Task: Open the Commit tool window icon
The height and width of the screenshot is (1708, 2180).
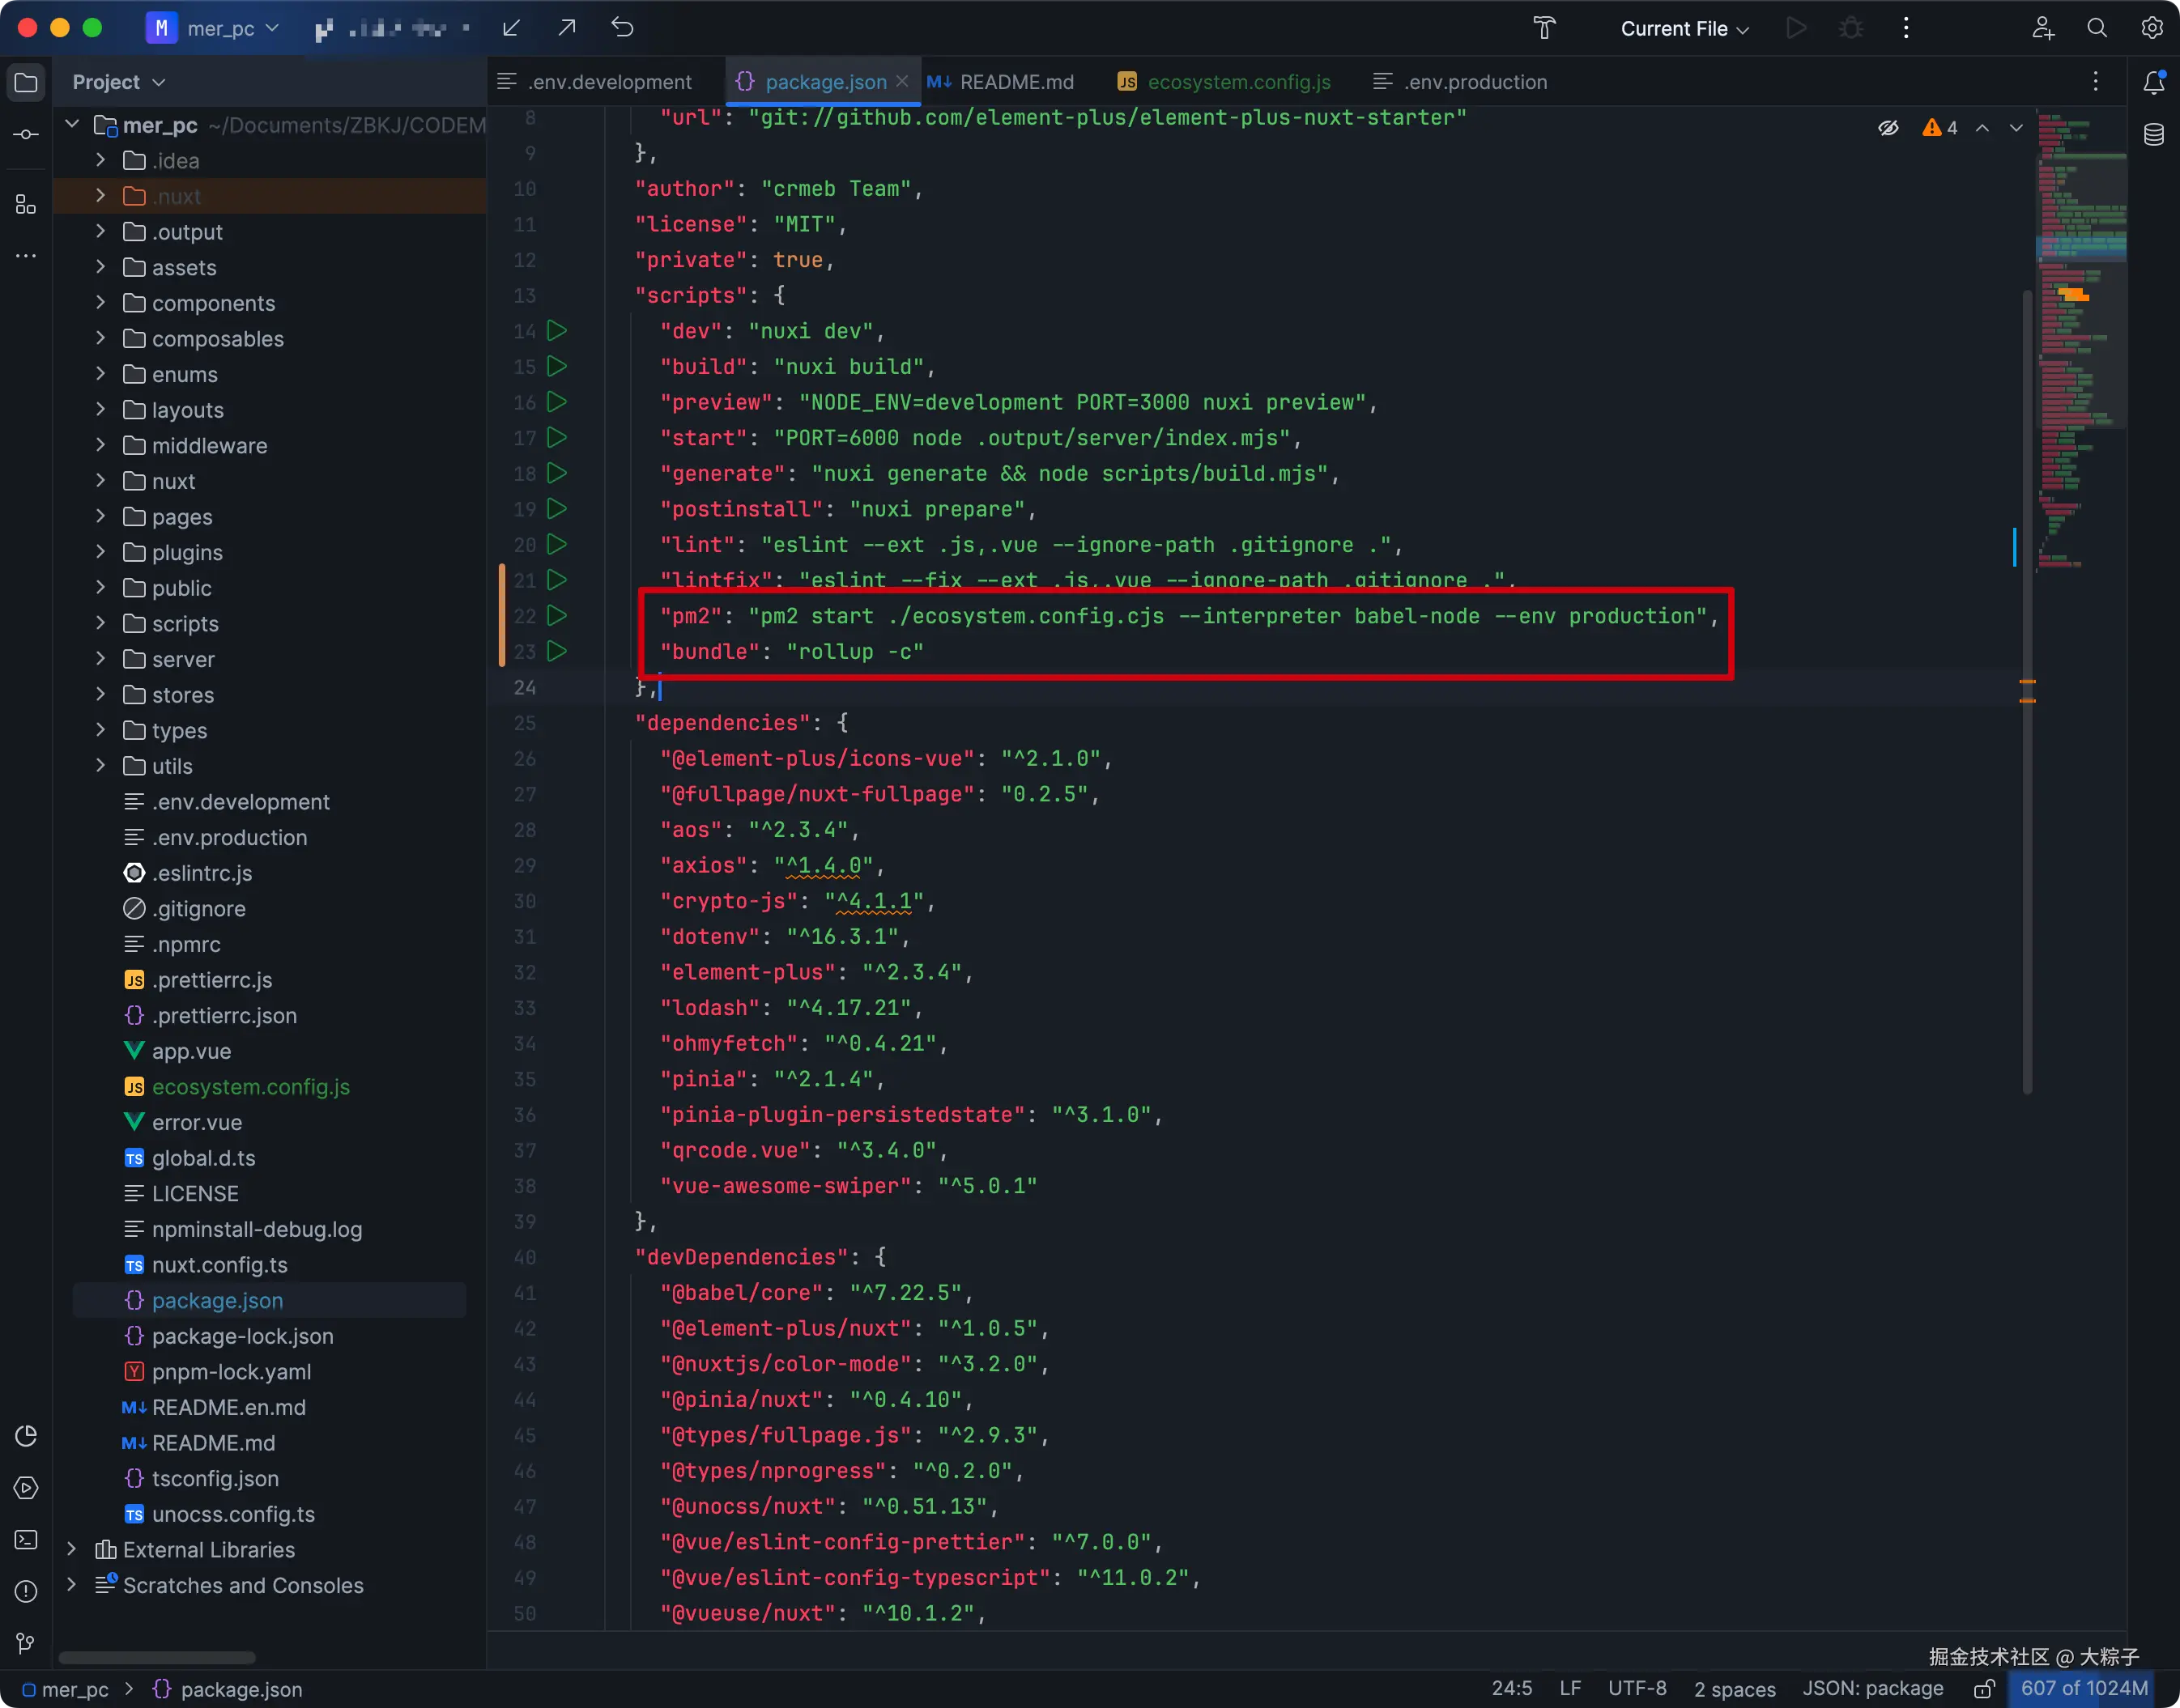Action: [26, 134]
